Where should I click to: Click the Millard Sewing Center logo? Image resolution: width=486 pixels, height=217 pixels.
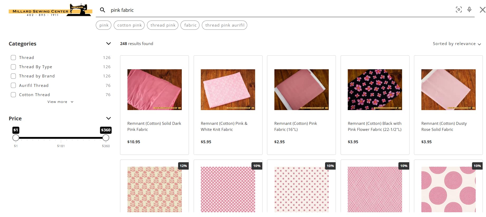tap(50, 10)
